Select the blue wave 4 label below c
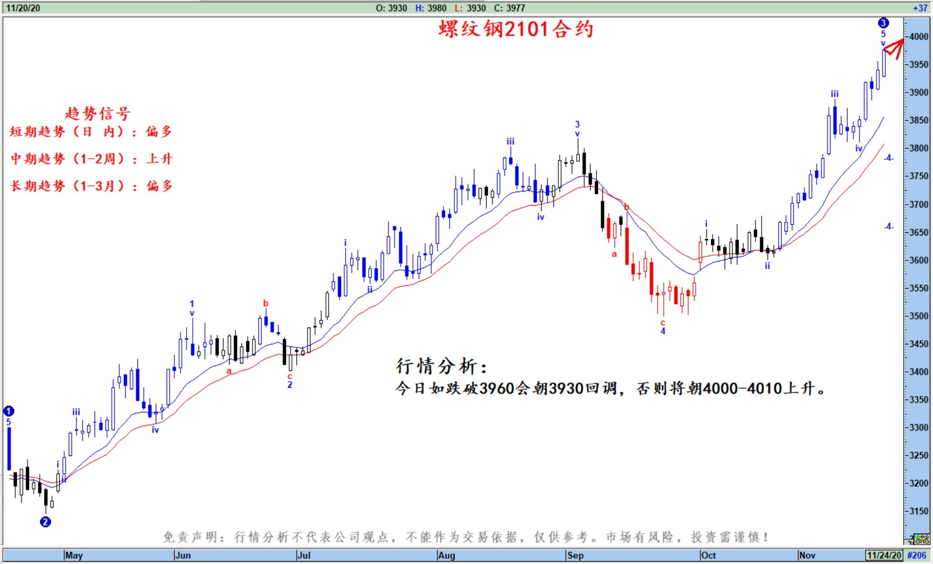The width and height of the screenshot is (933, 564). [x=662, y=331]
